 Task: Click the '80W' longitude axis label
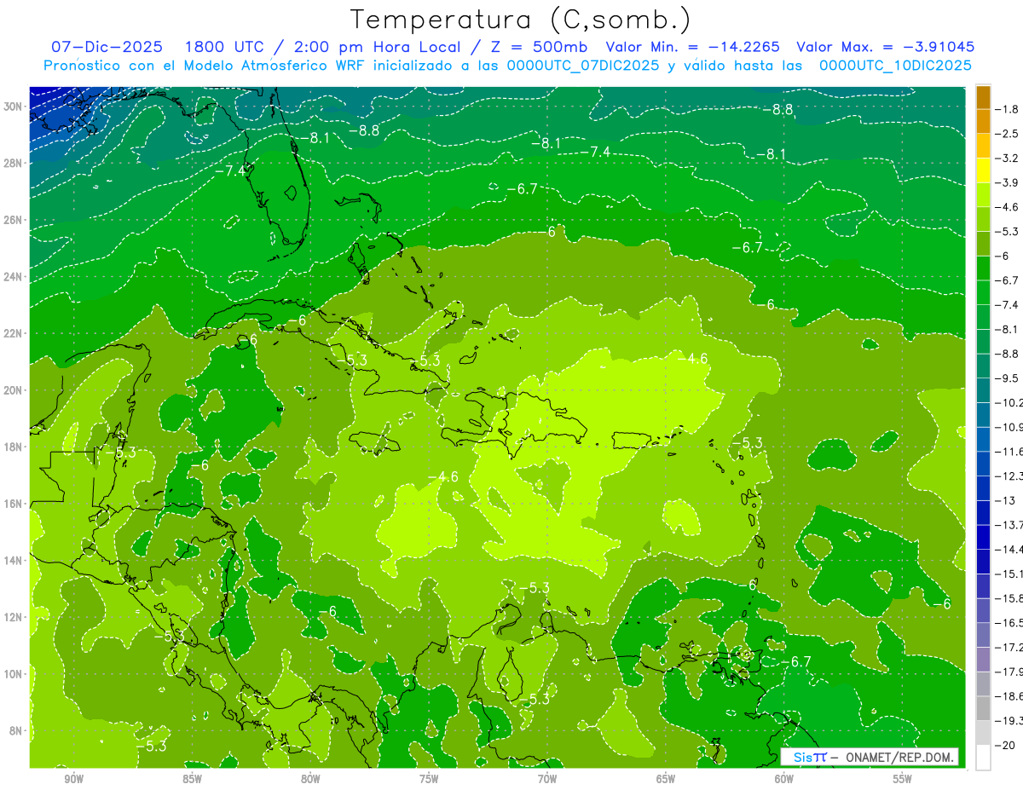[x=310, y=779]
